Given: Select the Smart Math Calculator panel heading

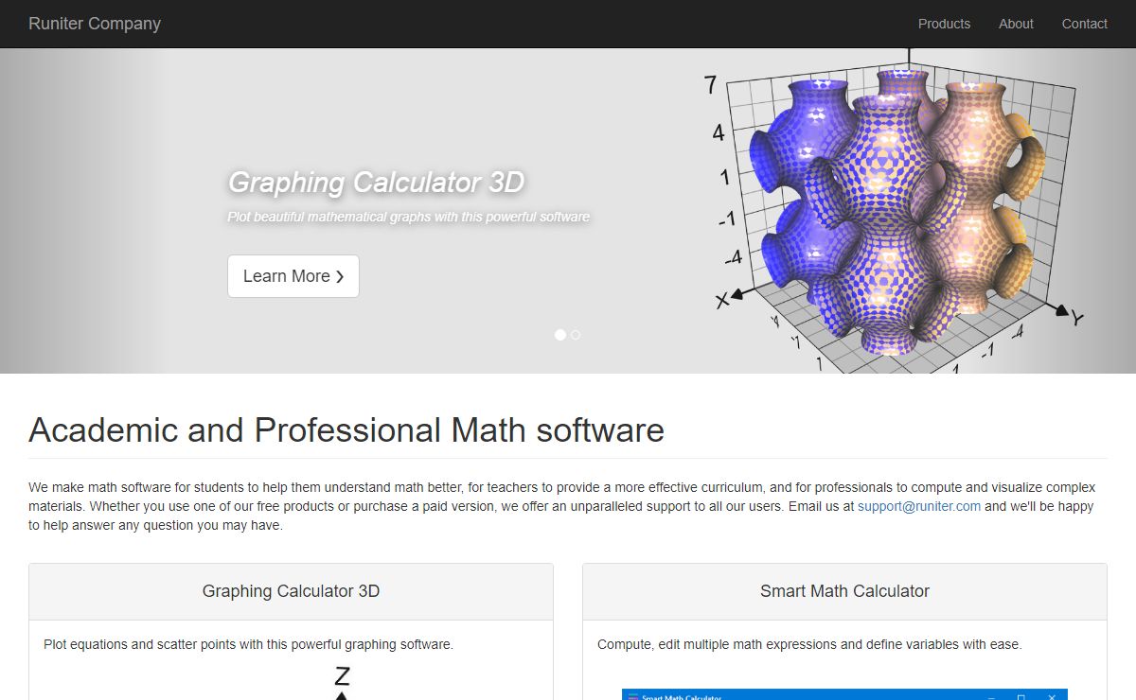Looking at the screenshot, I should pyautogui.click(x=844, y=591).
